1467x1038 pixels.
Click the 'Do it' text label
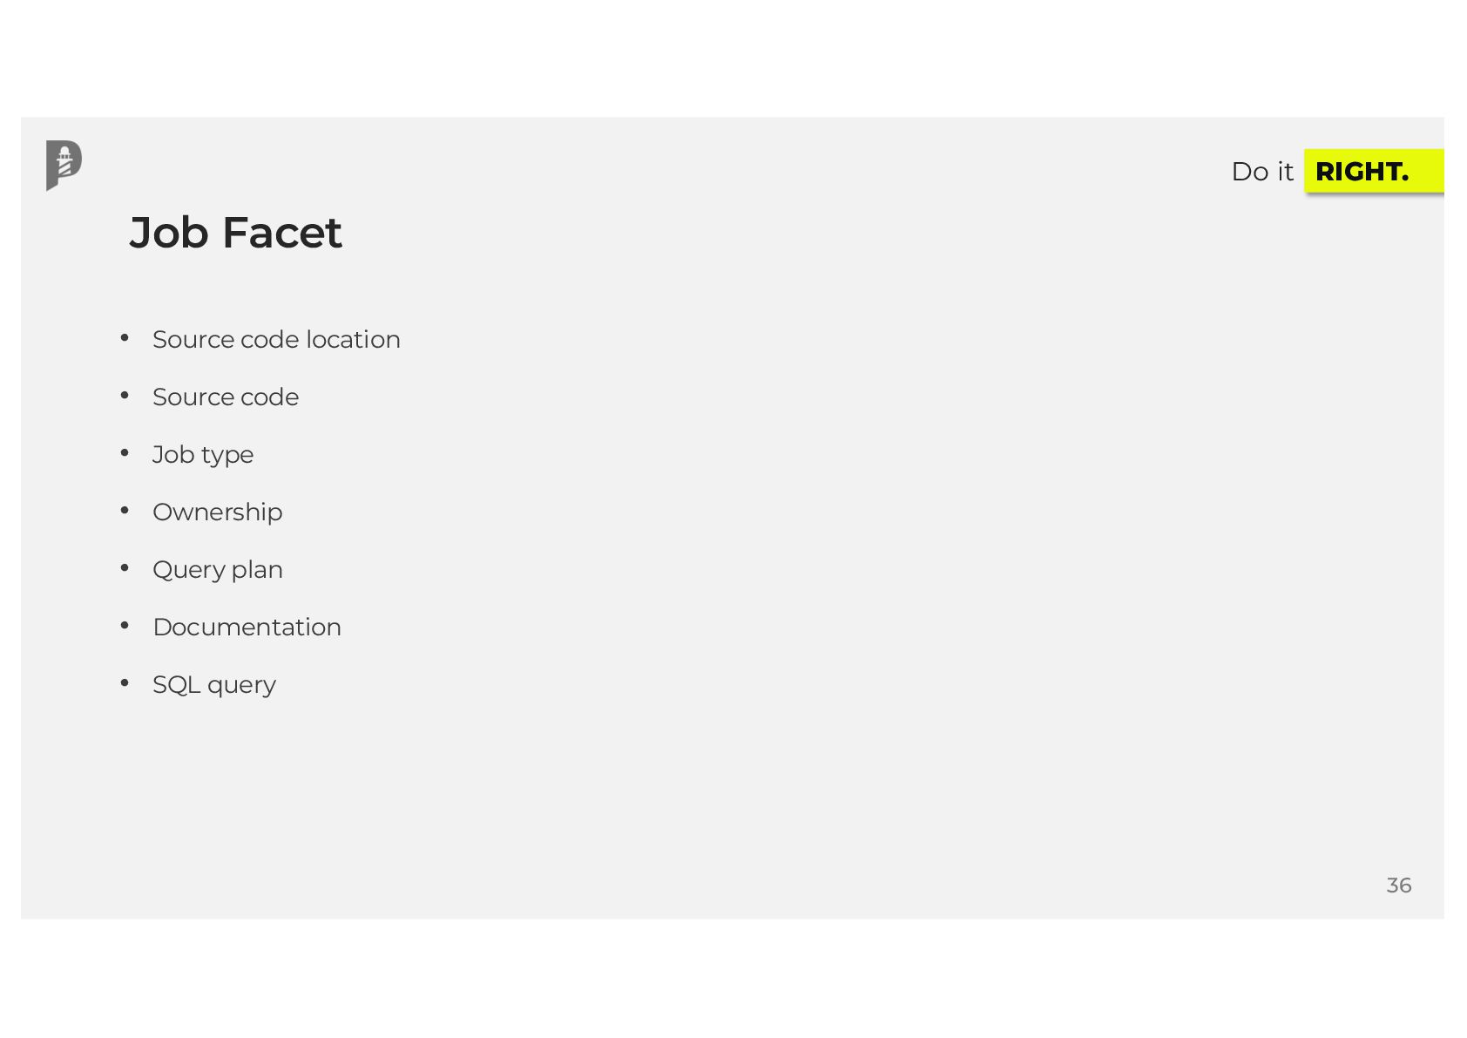[x=1261, y=172]
